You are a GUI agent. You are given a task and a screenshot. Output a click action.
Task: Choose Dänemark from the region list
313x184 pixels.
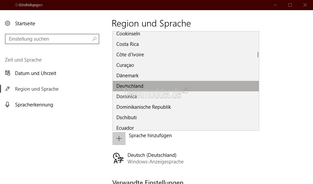click(x=186, y=76)
